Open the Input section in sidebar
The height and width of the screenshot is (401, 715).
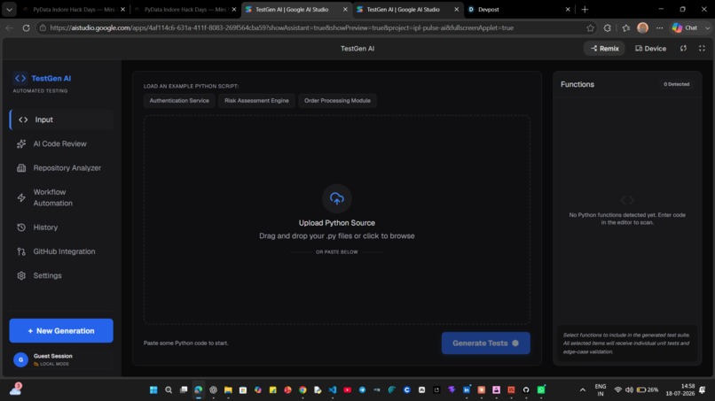[61, 120]
